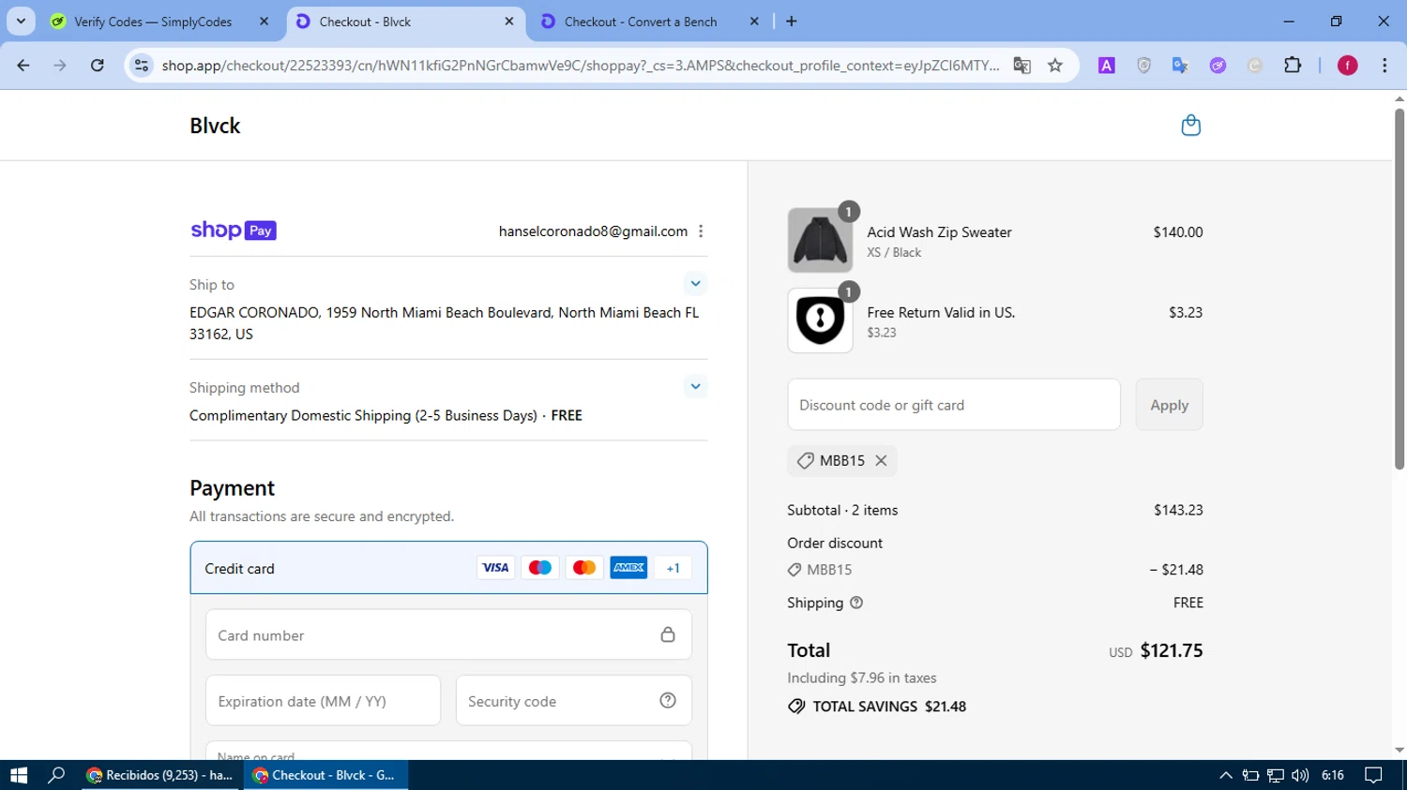The height and width of the screenshot is (790, 1407).
Task: Click the Maestro card icon
Action: pos(540,568)
